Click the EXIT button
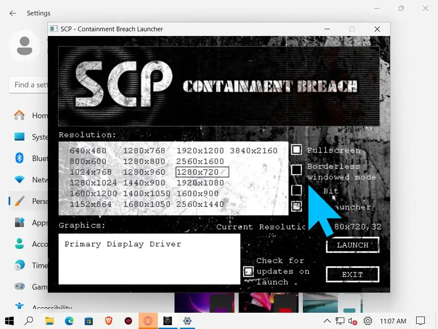The width and height of the screenshot is (438, 329). 352,275
